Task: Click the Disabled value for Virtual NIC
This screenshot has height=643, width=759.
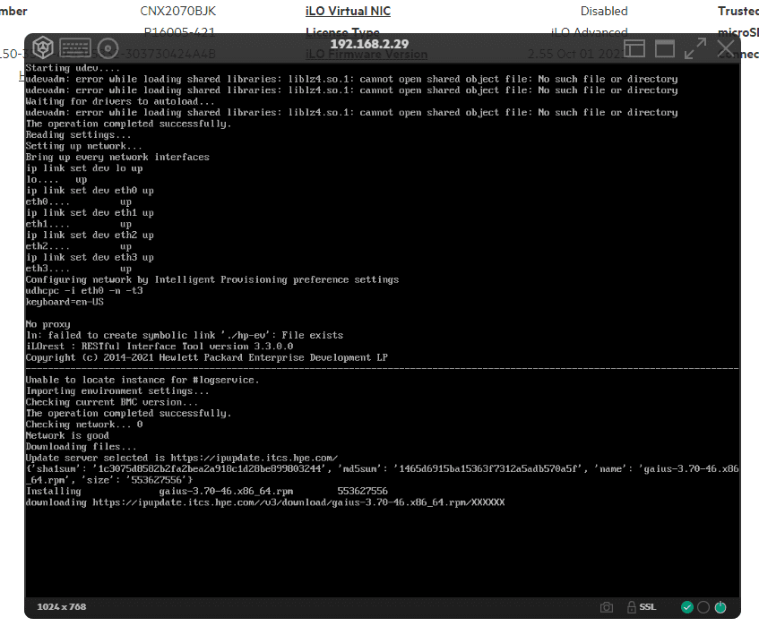Action: 604,11
